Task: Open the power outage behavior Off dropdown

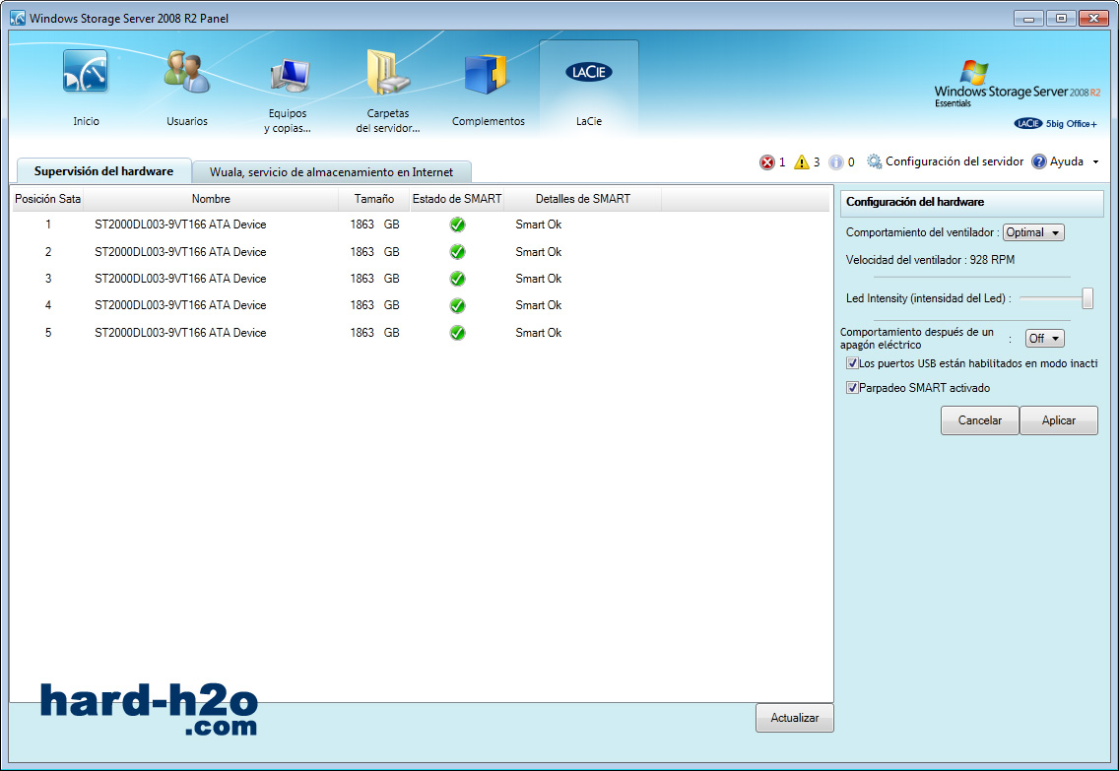Action: [1045, 339]
